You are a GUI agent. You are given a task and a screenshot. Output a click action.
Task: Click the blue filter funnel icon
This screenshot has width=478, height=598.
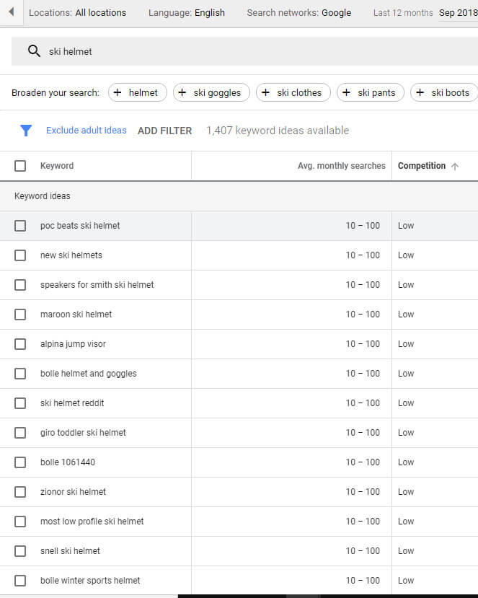click(26, 131)
